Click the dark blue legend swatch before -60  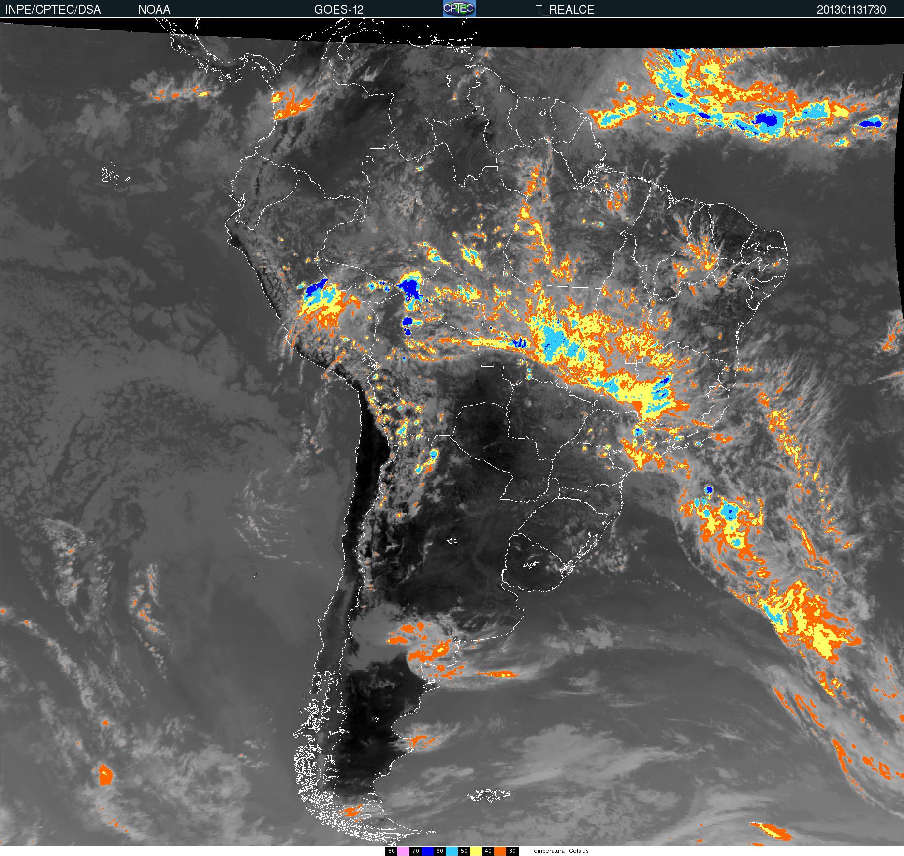pyautogui.click(x=427, y=851)
